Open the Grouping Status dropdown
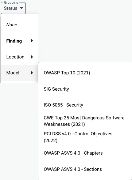This screenshot has height=180, width=132. click(x=13, y=8)
